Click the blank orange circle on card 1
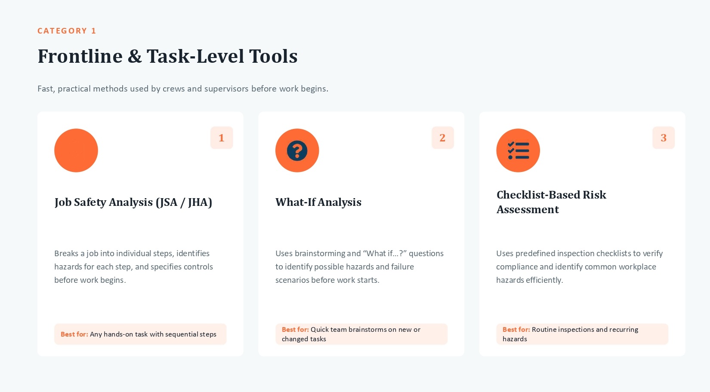This screenshot has width=710, height=392. [76, 150]
